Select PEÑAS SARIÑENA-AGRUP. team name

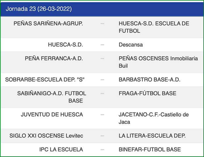click(x=48, y=24)
